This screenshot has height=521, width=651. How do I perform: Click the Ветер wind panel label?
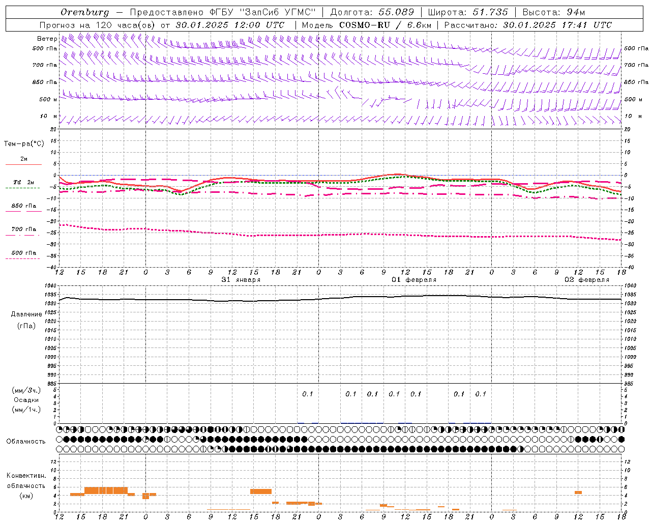47,39
